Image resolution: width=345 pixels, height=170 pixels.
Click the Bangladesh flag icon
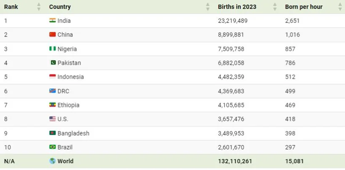pos(52,133)
